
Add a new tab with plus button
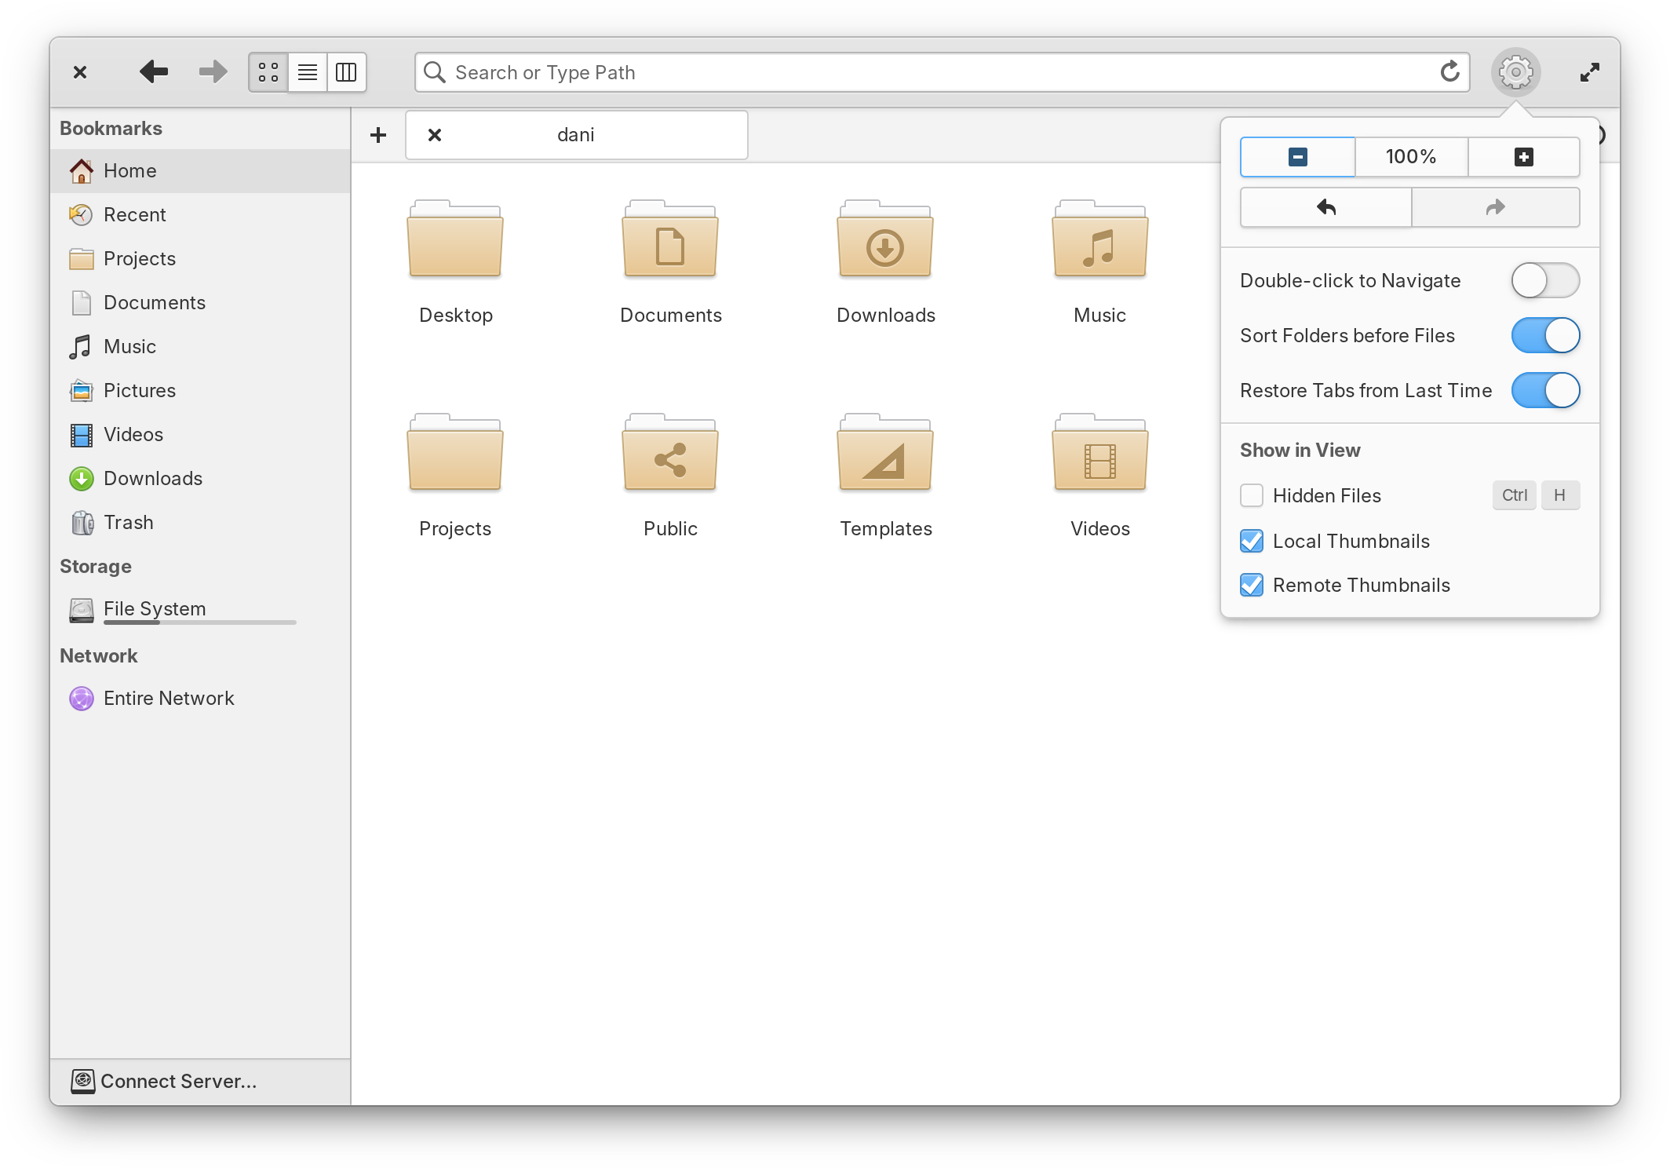pyautogui.click(x=377, y=134)
